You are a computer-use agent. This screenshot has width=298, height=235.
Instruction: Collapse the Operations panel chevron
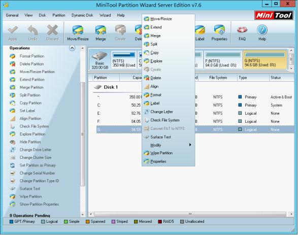(72, 48)
